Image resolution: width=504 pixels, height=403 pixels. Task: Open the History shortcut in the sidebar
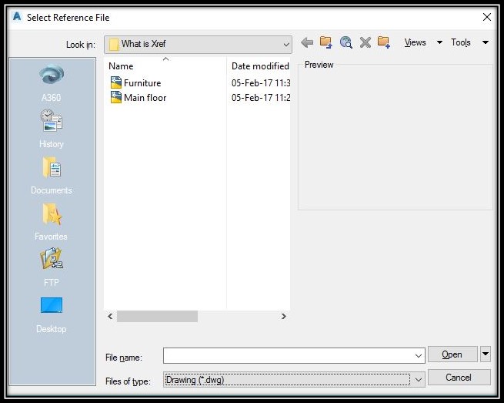pyautogui.click(x=52, y=129)
